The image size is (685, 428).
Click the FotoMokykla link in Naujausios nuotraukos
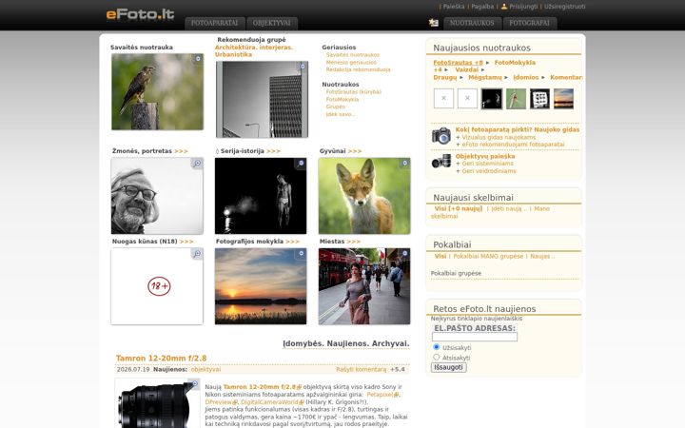pos(515,63)
